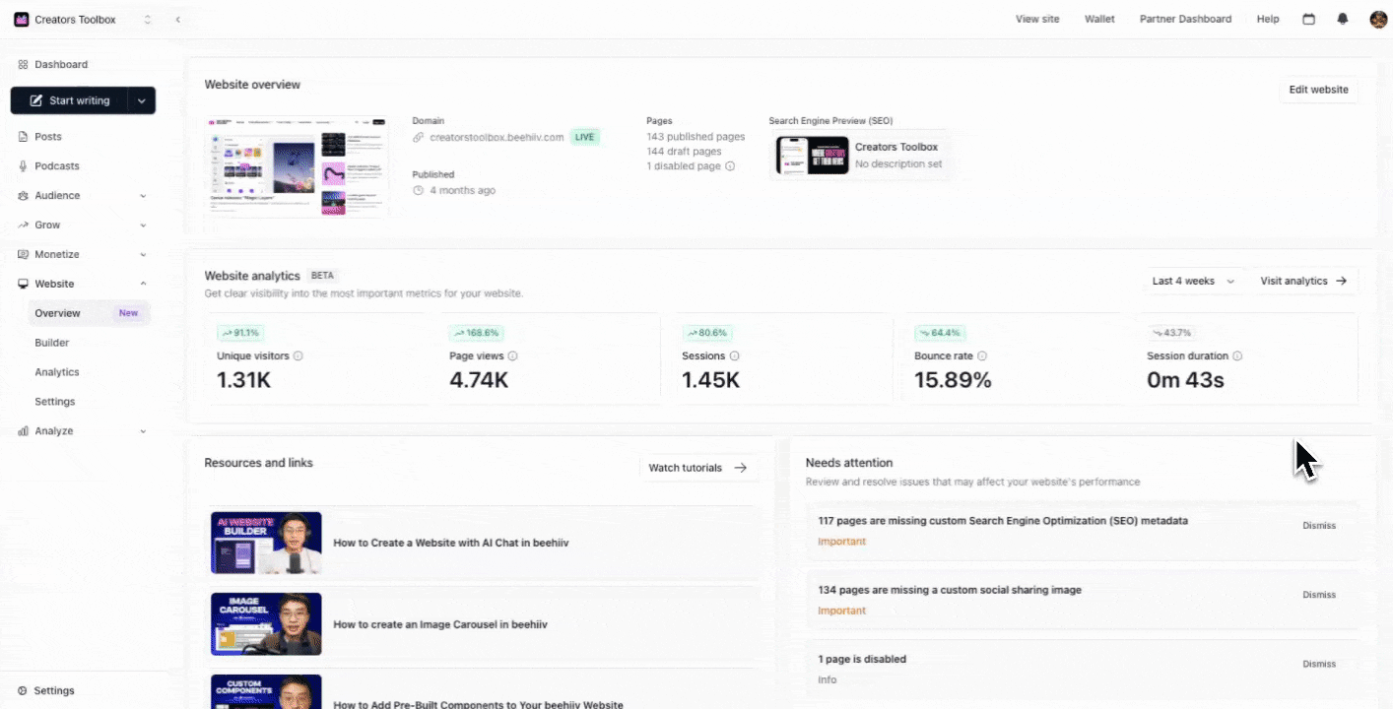Open 'How to create an Image Carousel' link

(440, 624)
